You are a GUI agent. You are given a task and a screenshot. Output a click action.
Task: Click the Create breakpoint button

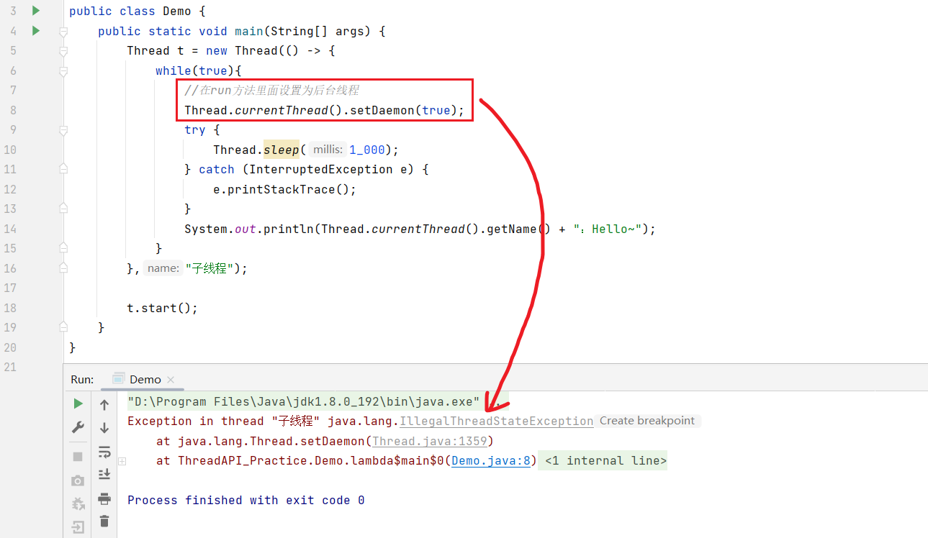(x=647, y=421)
